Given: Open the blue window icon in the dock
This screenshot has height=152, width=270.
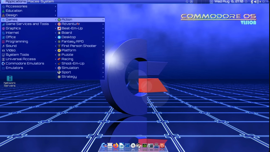Looking at the screenshot, I should 127,146.
